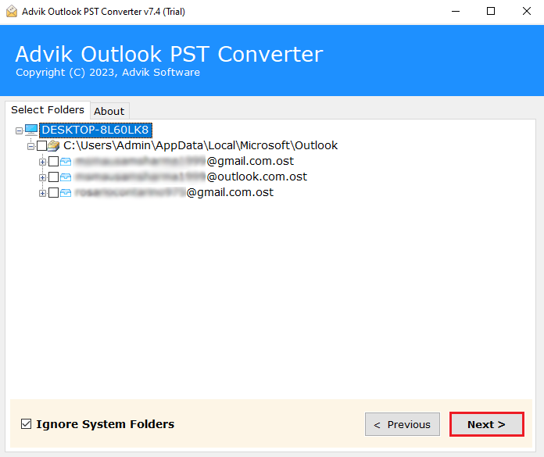The image size is (544, 457).
Task: Collapse the DESKTOP-8L60LK8 root node
Action: pyautogui.click(x=19, y=130)
